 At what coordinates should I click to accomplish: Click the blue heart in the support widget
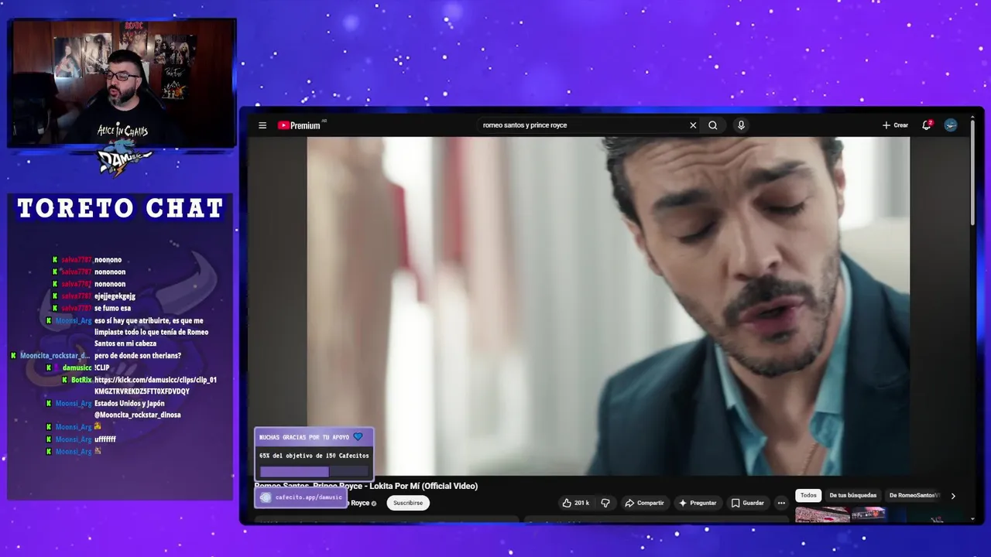coord(358,437)
